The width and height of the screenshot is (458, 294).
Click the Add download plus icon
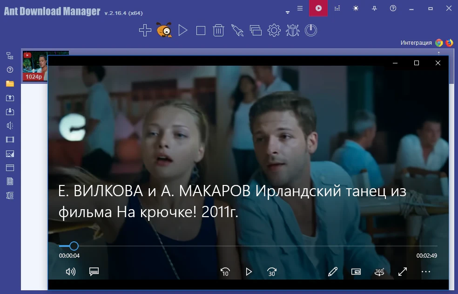pyautogui.click(x=145, y=30)
